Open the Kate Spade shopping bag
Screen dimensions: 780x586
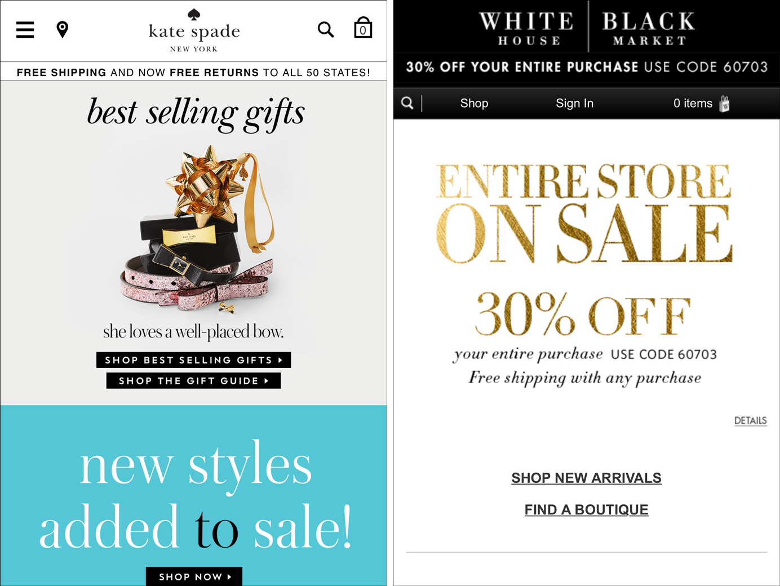point(363,27)
